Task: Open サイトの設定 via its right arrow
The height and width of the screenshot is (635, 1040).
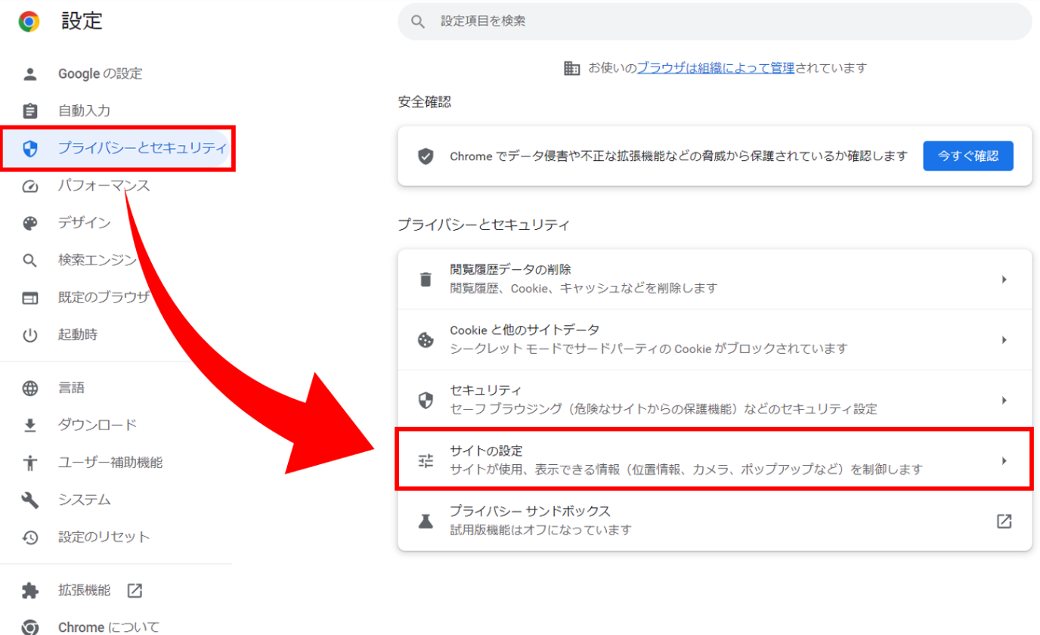Action: pos(1004,460)
